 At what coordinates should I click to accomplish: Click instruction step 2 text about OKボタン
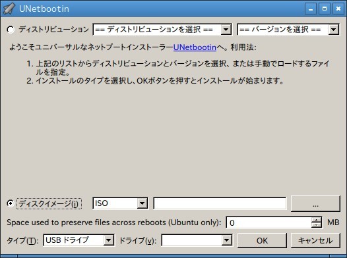[155, 81]
